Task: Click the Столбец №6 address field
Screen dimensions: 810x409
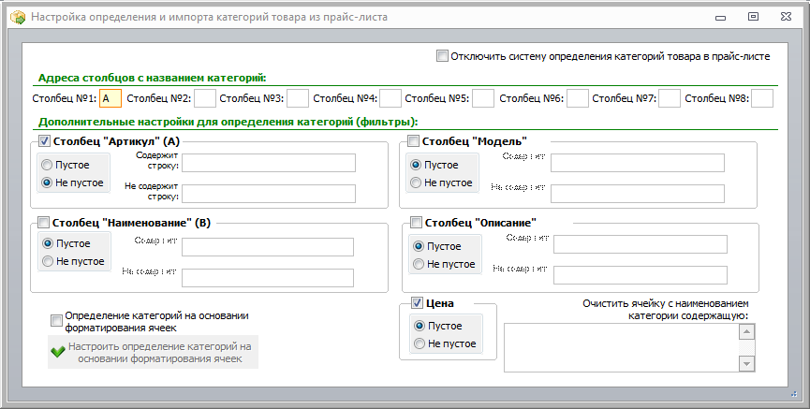Action: pos(578,98)
